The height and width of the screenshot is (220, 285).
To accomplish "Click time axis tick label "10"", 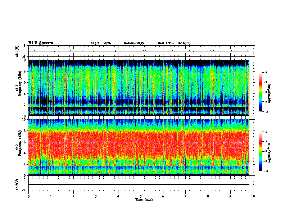I will [x=253, y=196].
